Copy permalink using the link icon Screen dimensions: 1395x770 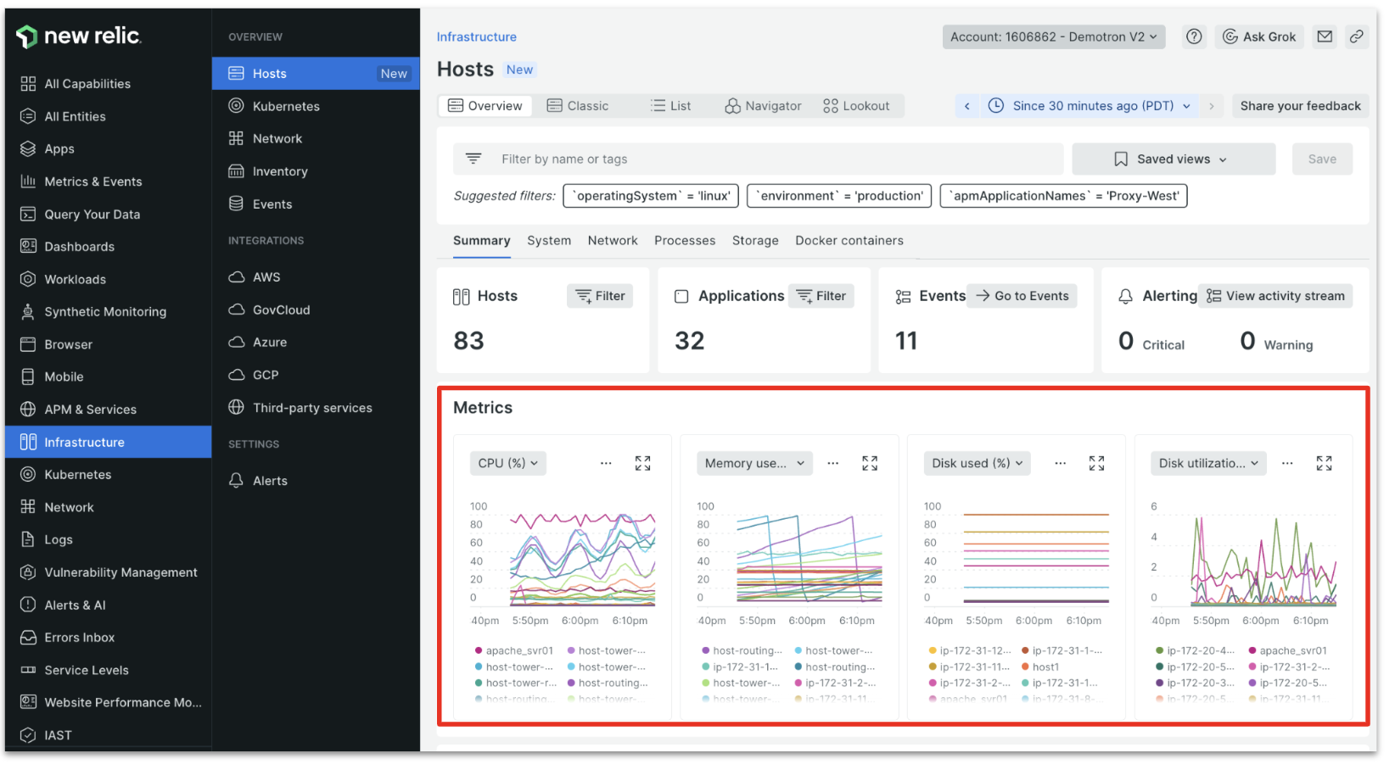point(1357,36)
